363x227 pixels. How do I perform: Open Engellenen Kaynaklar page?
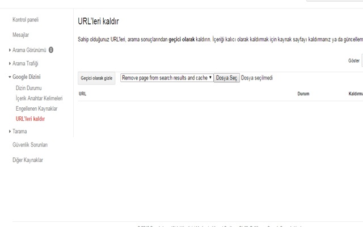[36, 108]
